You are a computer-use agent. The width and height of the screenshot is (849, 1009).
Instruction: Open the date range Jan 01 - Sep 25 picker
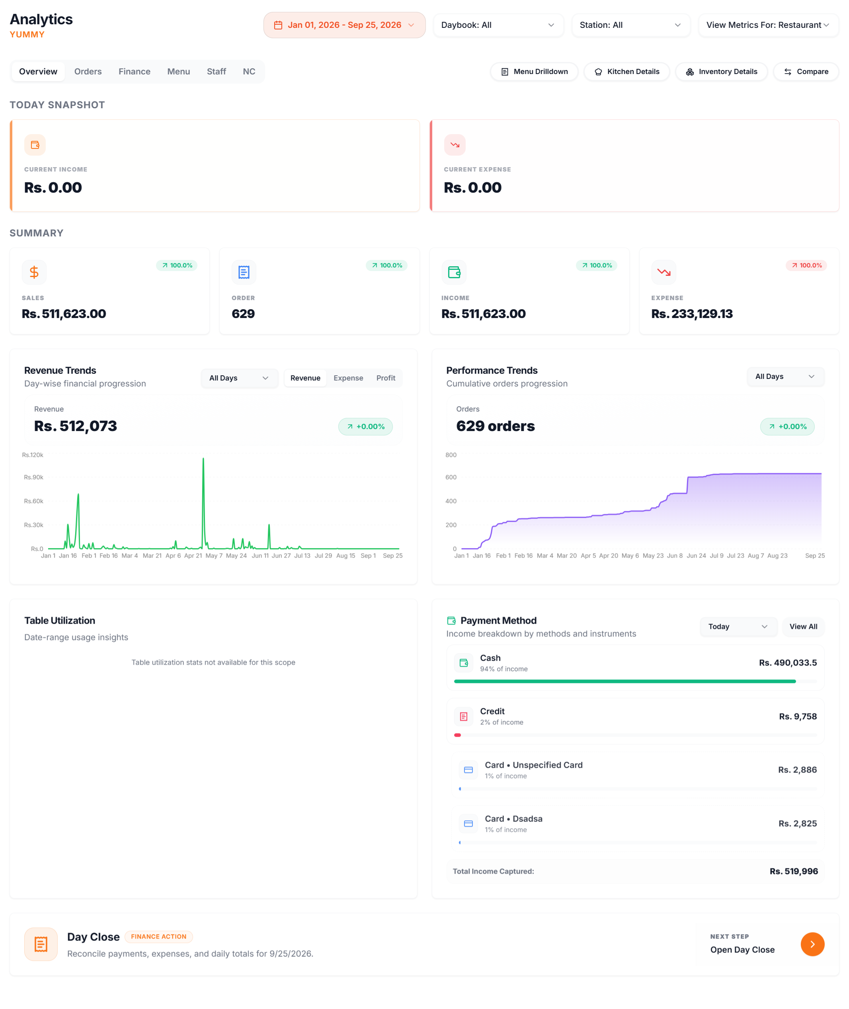coord(344,25)
